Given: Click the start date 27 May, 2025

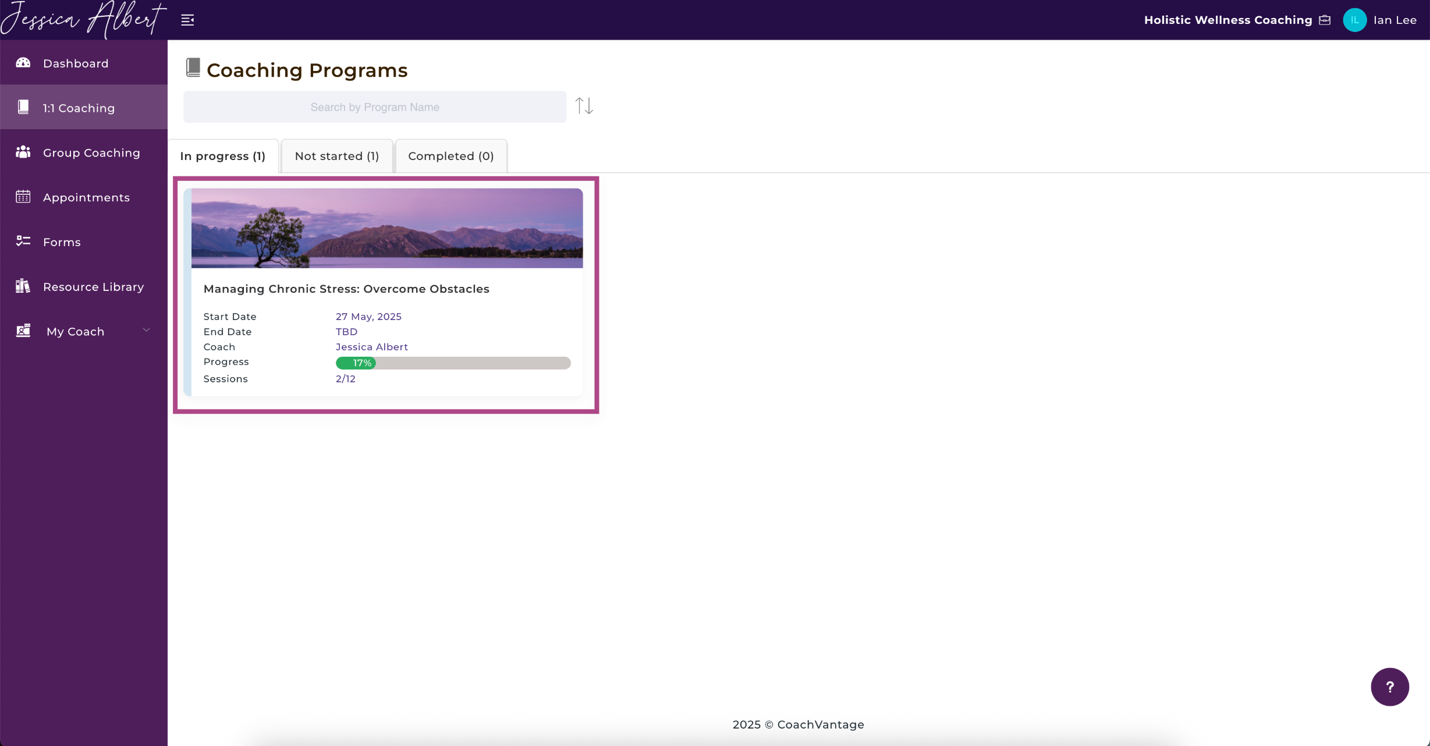Looking at the screenshot, I should tap(368, 317).
